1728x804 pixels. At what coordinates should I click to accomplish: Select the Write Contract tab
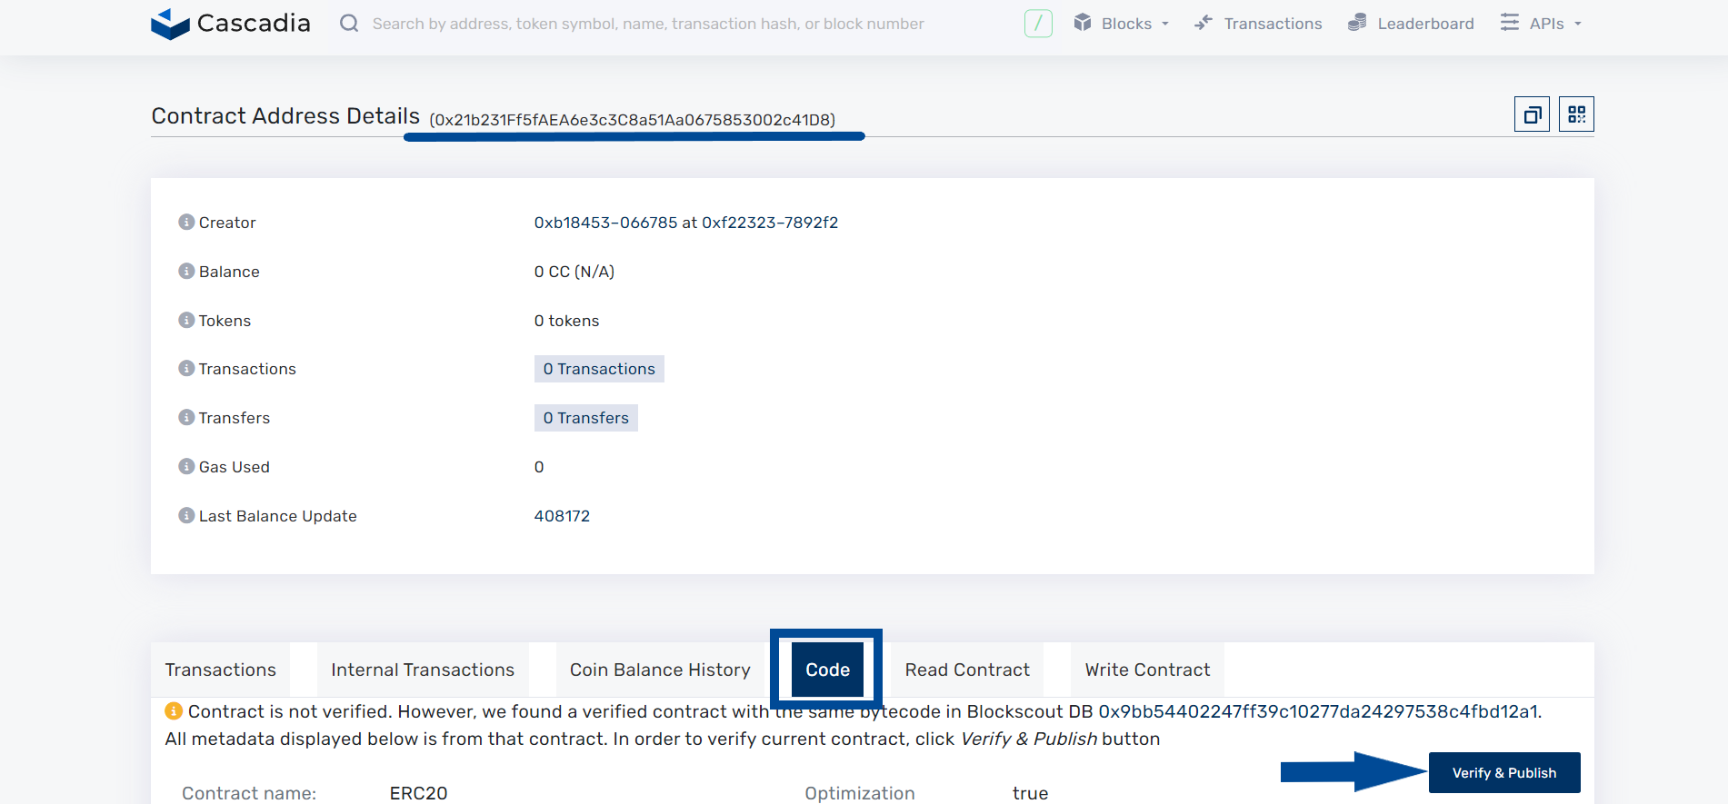click(1147, 670)
